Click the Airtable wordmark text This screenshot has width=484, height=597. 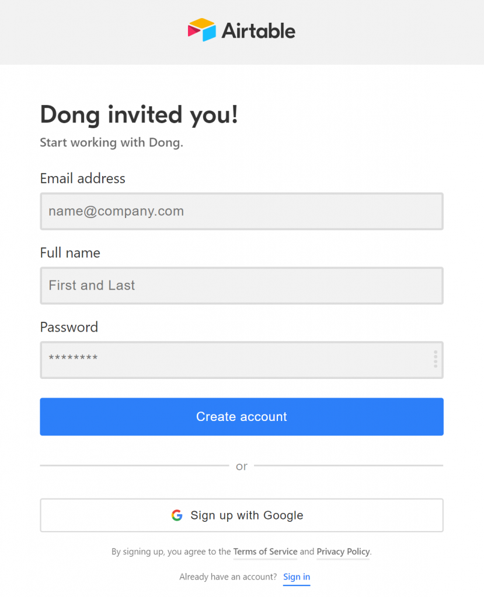tap(258, 30)
